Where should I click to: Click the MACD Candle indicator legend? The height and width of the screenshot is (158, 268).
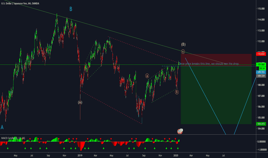point(13,138)
